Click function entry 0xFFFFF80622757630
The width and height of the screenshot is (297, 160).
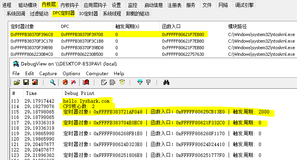click(x=183, y=54)
